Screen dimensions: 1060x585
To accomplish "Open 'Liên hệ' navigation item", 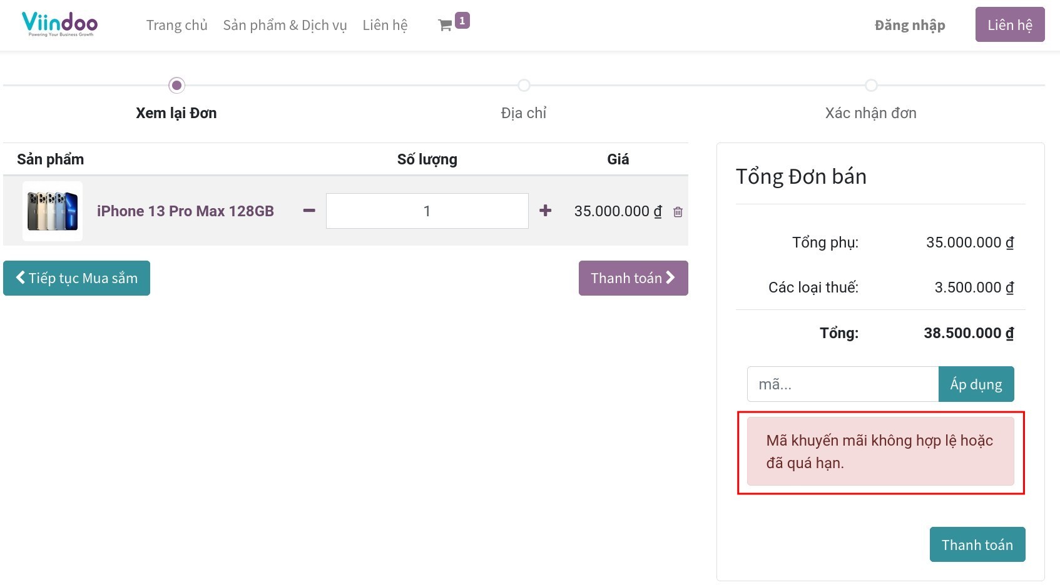I will (385, 25).
